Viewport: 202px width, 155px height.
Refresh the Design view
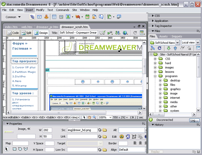pyautogui.click(x=135, y=33)
